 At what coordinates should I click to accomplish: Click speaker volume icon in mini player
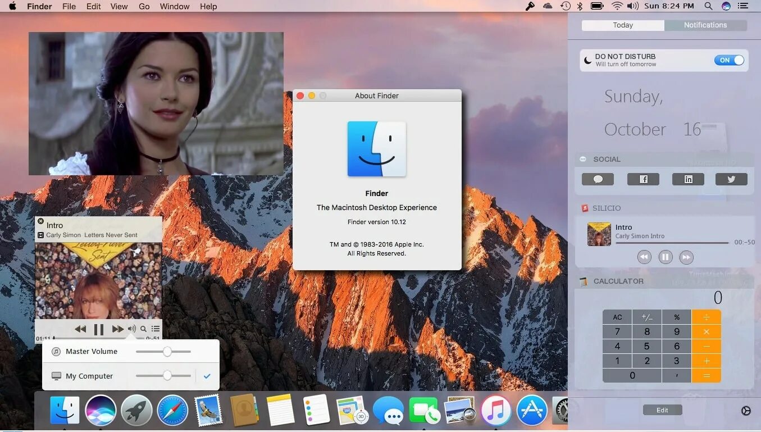coord(131,329)
